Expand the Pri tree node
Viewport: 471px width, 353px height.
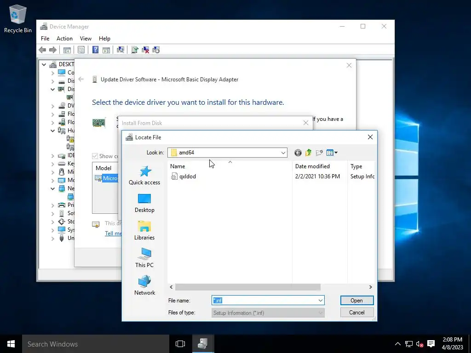52,205
